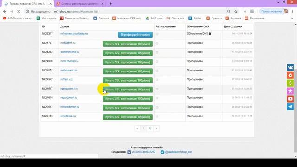
Task: Open the Правила bookmark
Action: (x=214, y=19)
